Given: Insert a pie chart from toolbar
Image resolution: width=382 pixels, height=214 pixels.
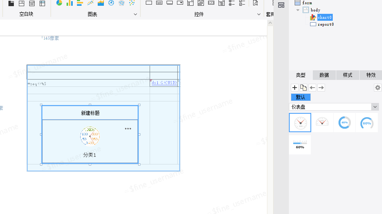Looking at the screenshot, I should coord(59,3).
